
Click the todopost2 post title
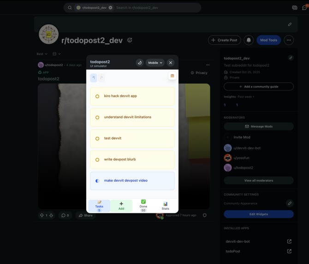click(x=48, y=79)
